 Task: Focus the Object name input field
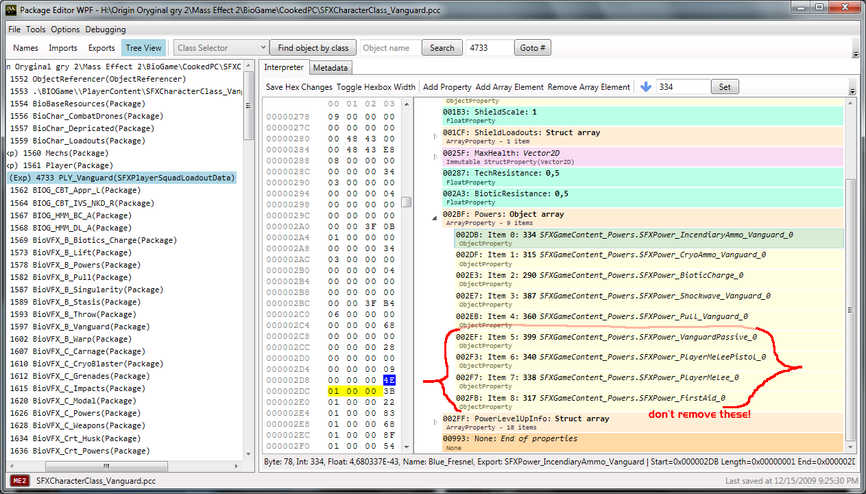[389, 48]
